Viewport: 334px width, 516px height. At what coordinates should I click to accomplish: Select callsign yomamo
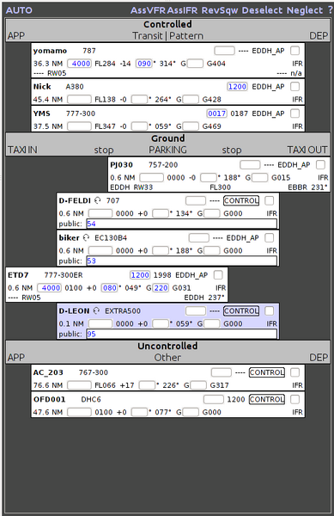[50, 51]
